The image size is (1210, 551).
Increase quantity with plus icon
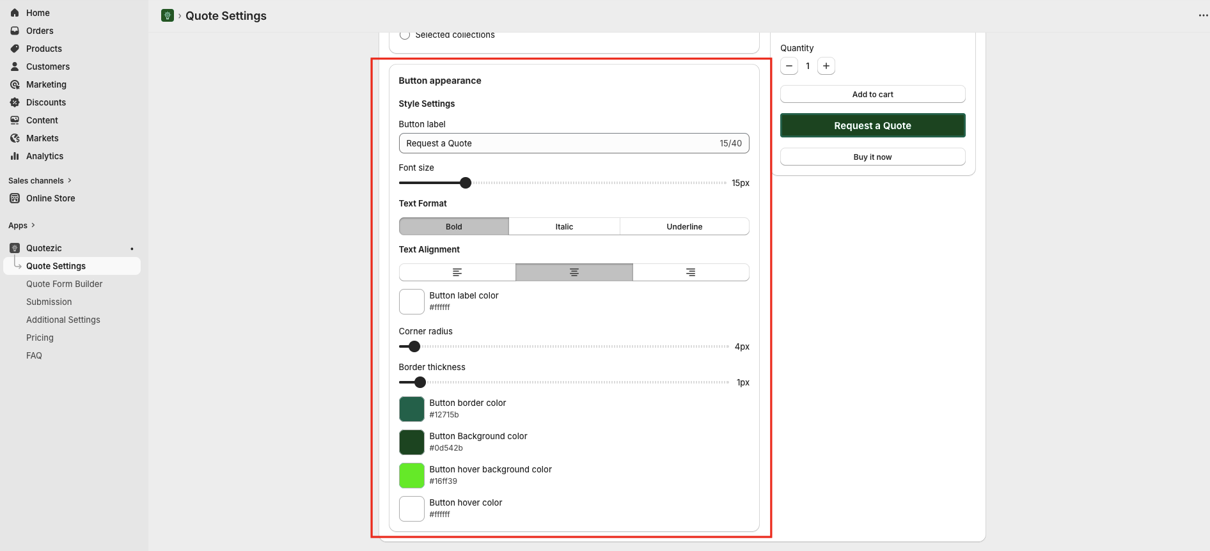tap(826, 66)
